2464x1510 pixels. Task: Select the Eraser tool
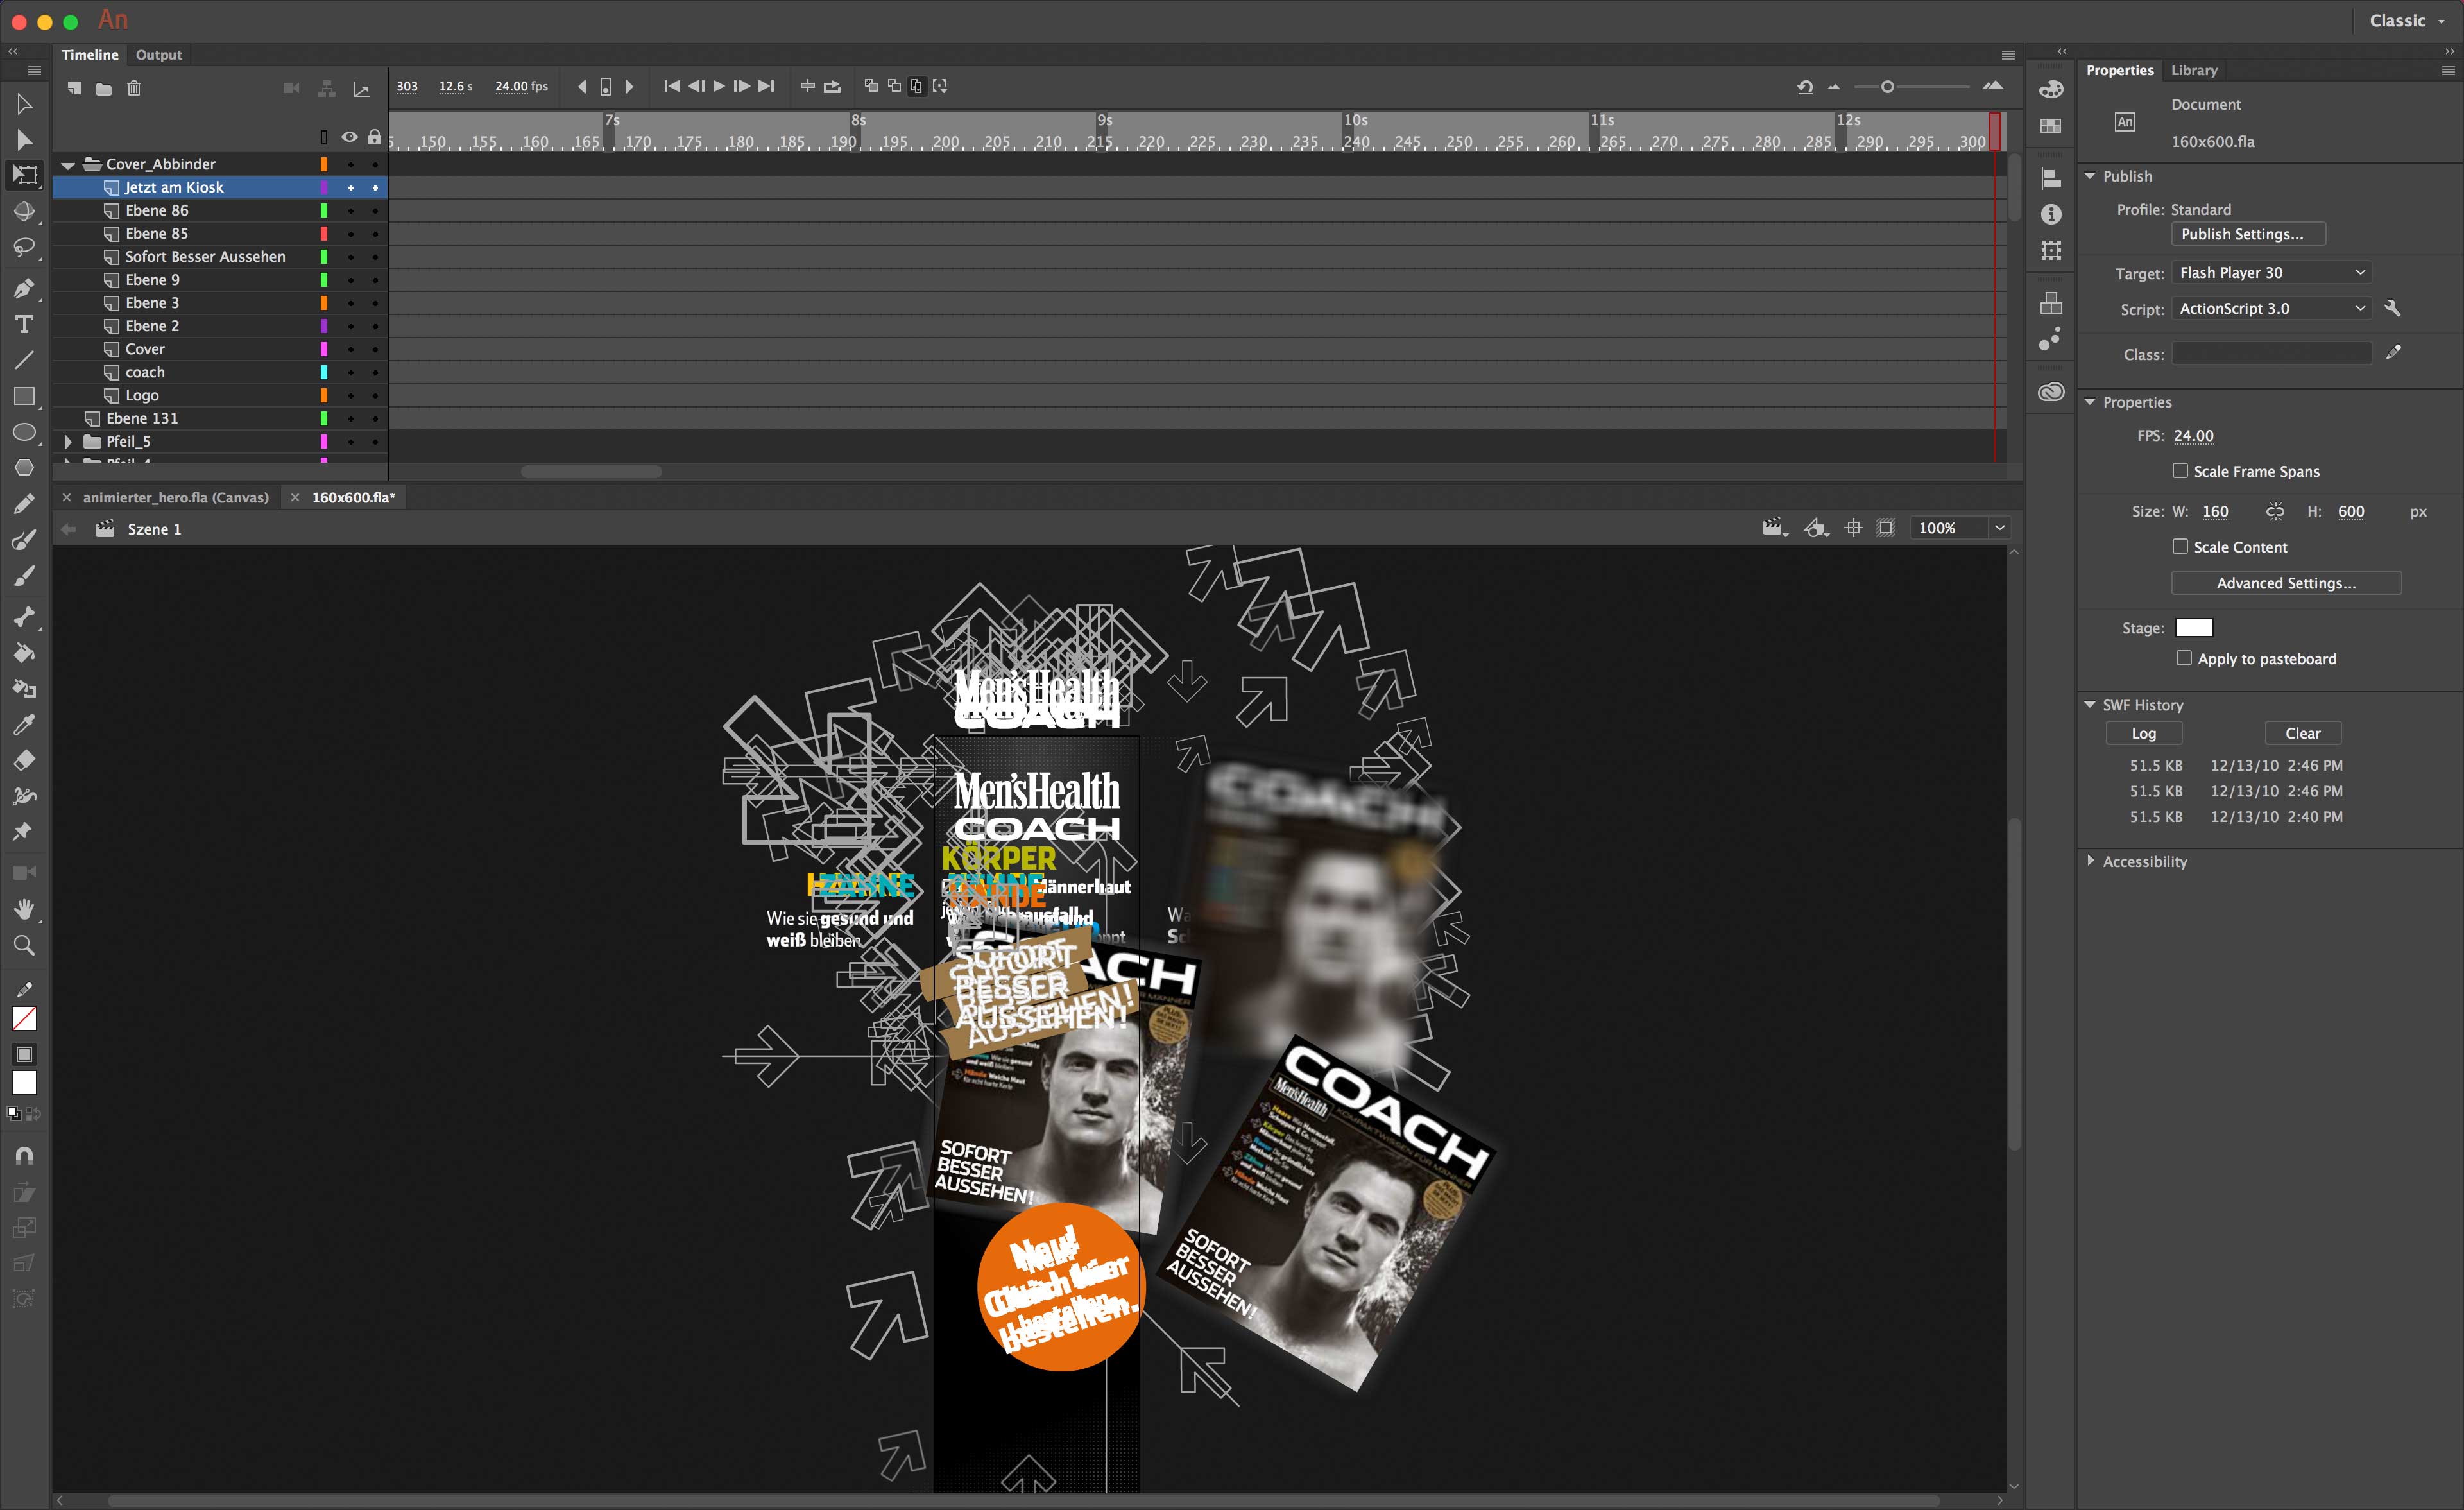(x=25, y=761)
